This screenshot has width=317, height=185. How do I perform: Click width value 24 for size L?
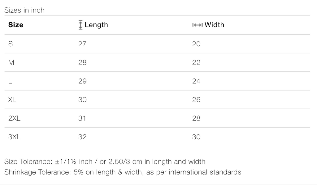[x=196, y=81]
